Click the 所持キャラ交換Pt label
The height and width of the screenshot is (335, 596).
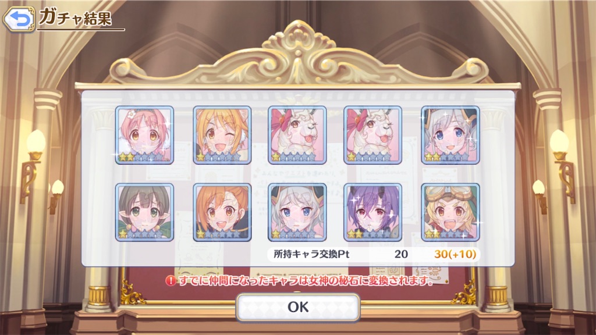[311, 254]
